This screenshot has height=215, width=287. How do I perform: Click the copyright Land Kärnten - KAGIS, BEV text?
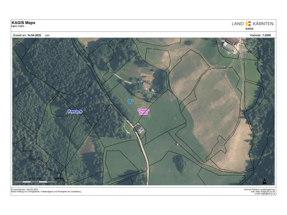click(25, 190)
